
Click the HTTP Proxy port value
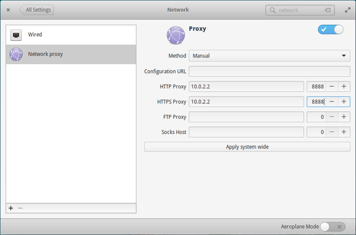(x=317, y=87)
